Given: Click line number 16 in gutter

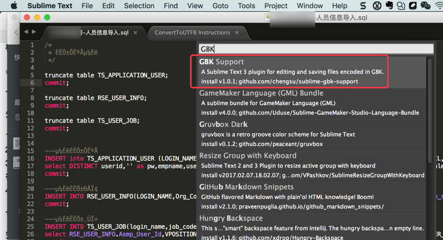Looking at the screenshot, I should coord(30,159).
